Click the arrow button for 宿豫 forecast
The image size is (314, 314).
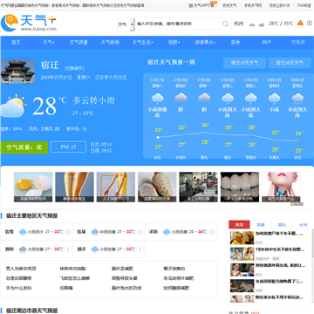[68, 232]
